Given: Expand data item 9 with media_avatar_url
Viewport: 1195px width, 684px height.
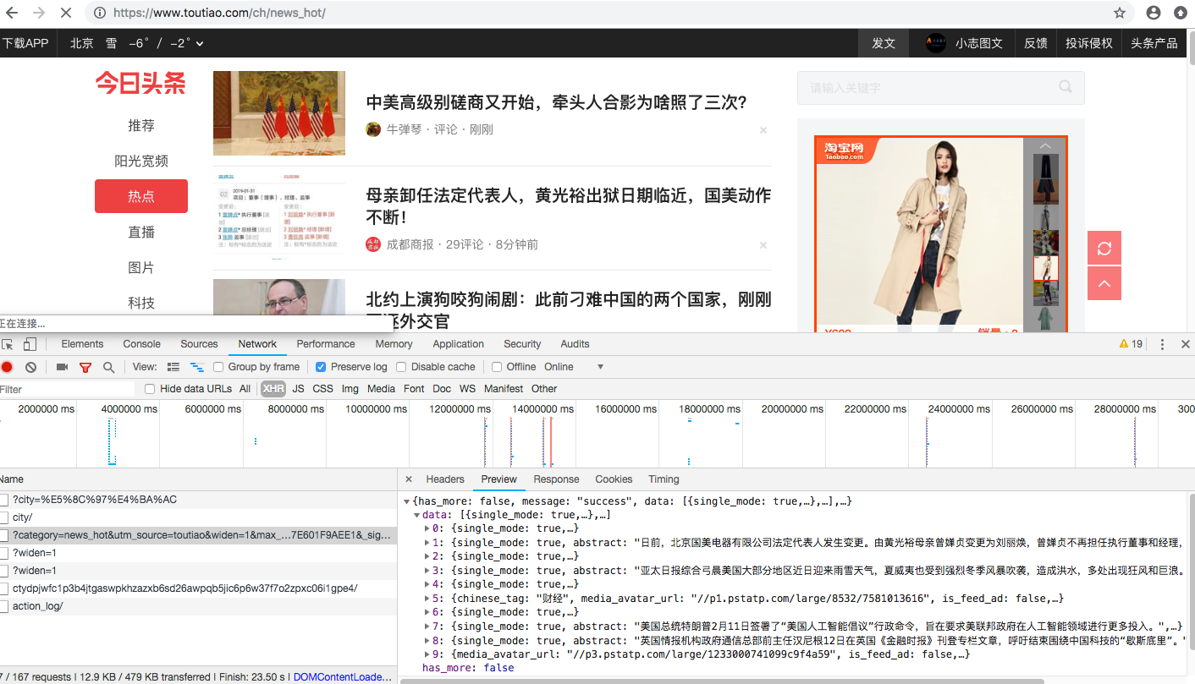Looking at the screenshot, I should 427,654.
